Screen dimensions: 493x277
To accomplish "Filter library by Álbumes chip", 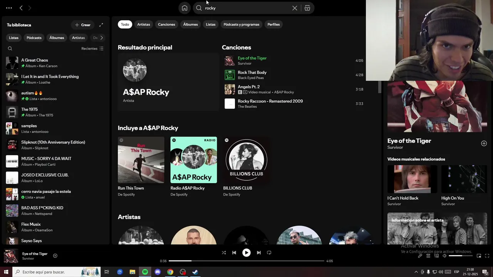I will click(57, 38).
